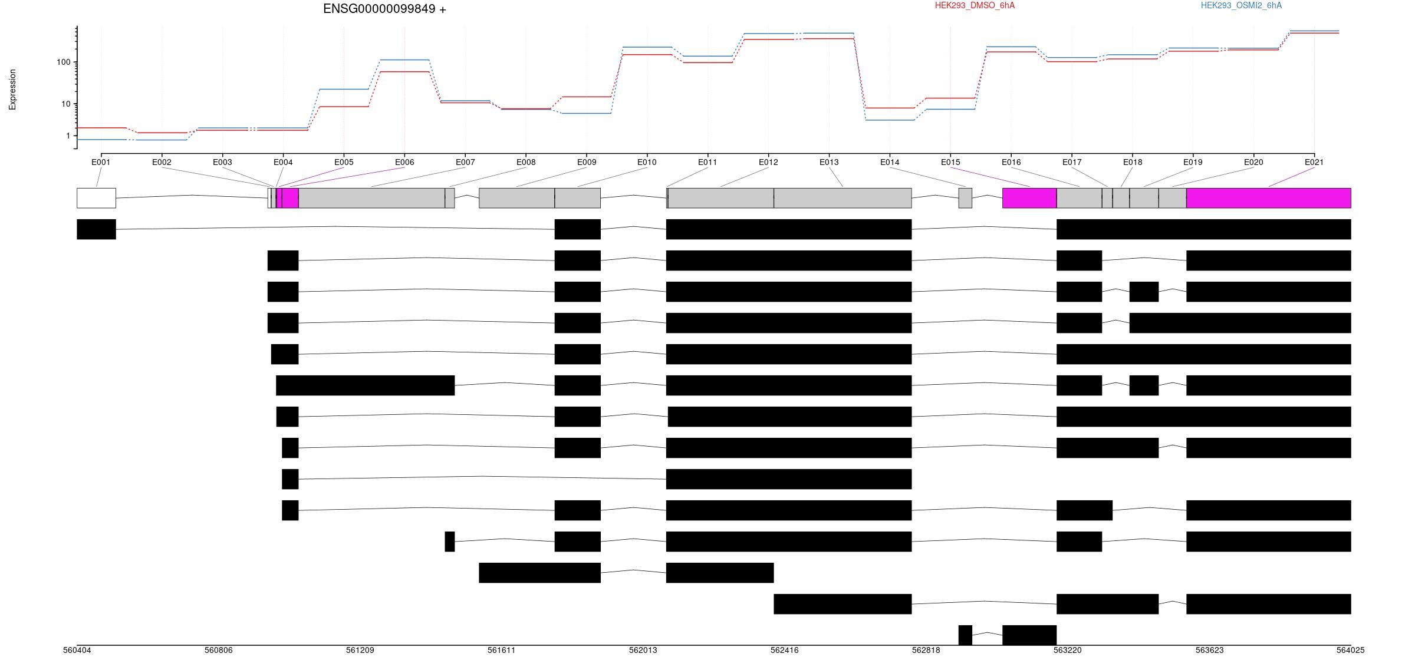Click the grey E013 exon box in gene model

pos(843,198)
